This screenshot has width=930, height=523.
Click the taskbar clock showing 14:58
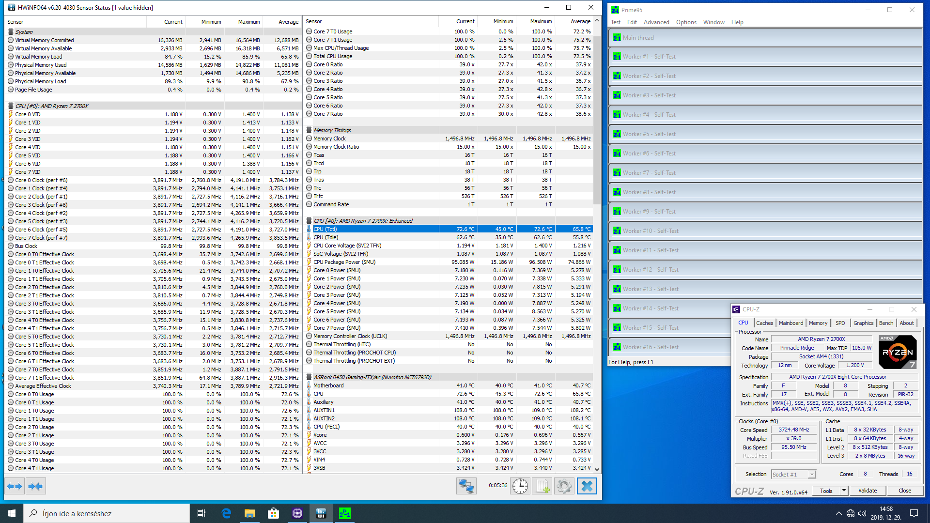(x=886, y=513)
